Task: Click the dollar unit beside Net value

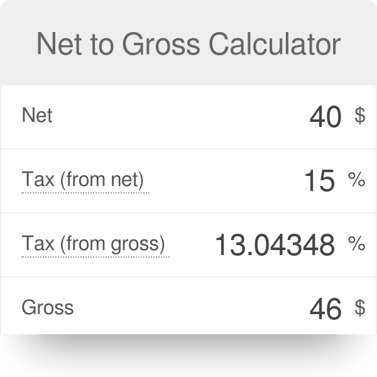Action: (x=359, y=115)
